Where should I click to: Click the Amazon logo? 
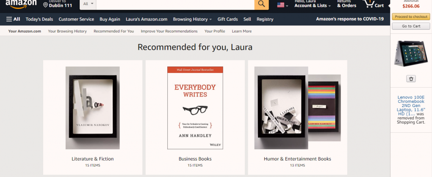coord(21,4)
